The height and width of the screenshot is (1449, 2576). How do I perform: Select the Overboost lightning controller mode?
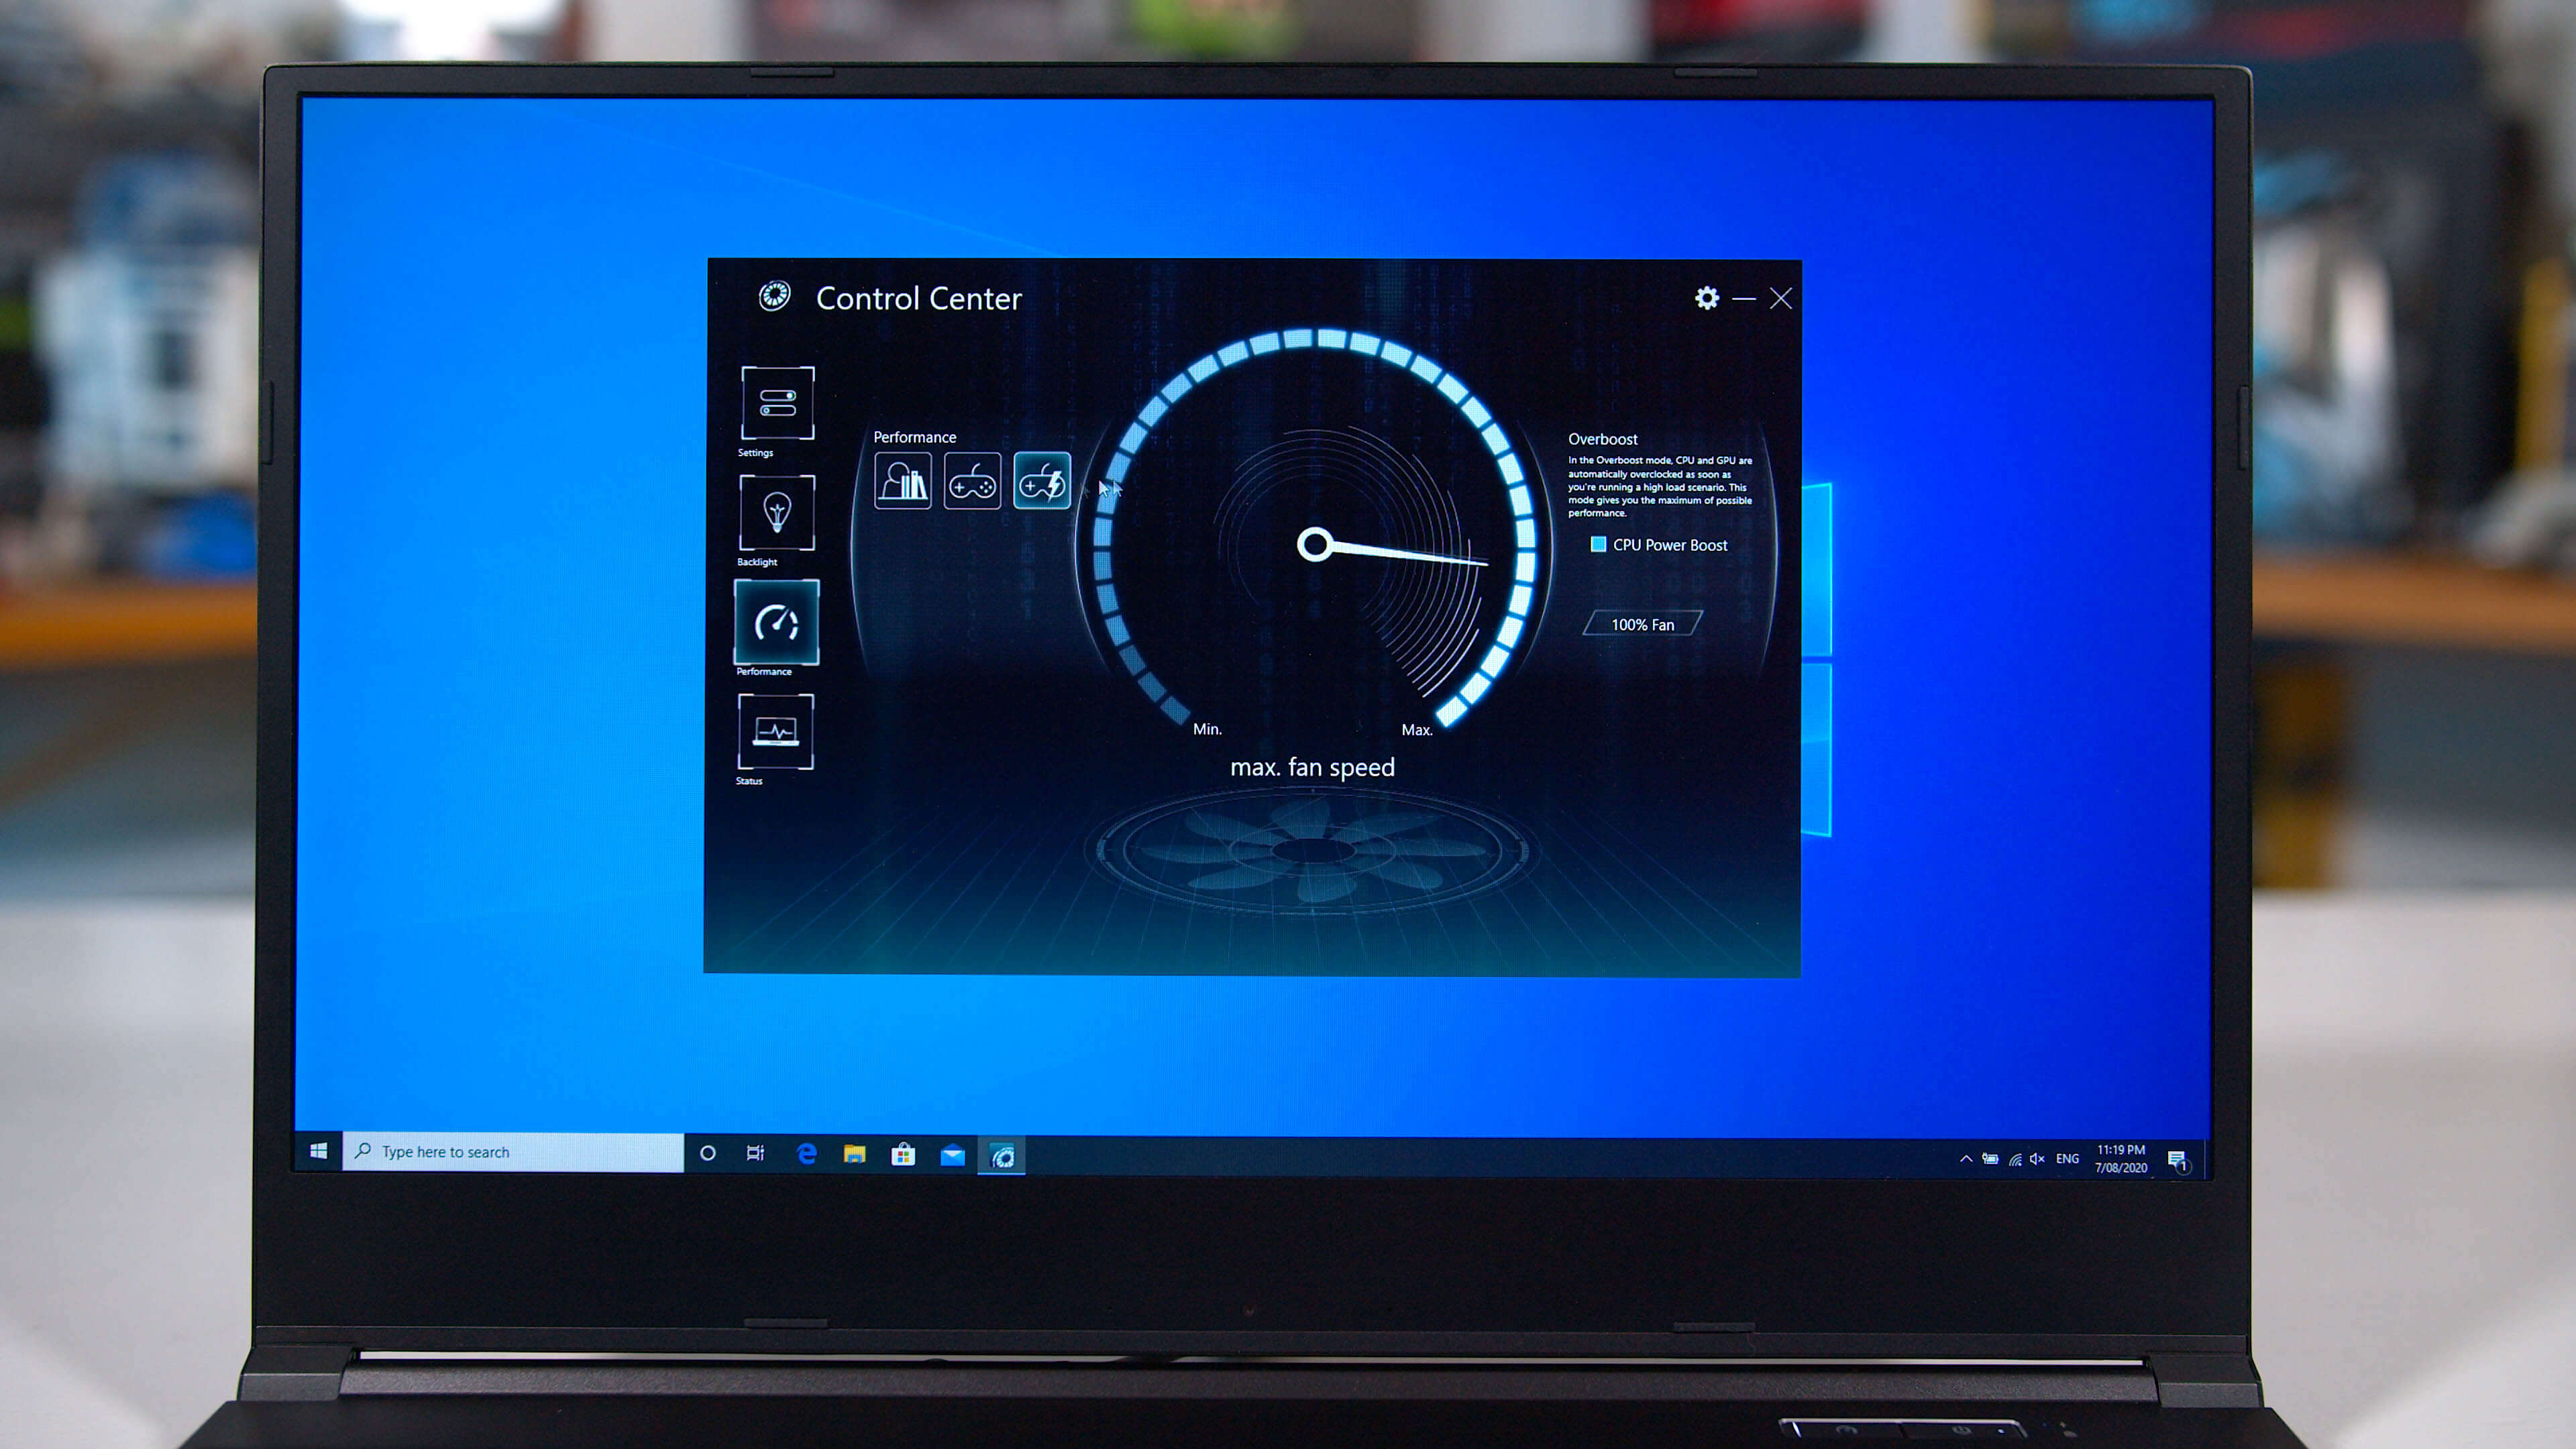(1041, 482)
